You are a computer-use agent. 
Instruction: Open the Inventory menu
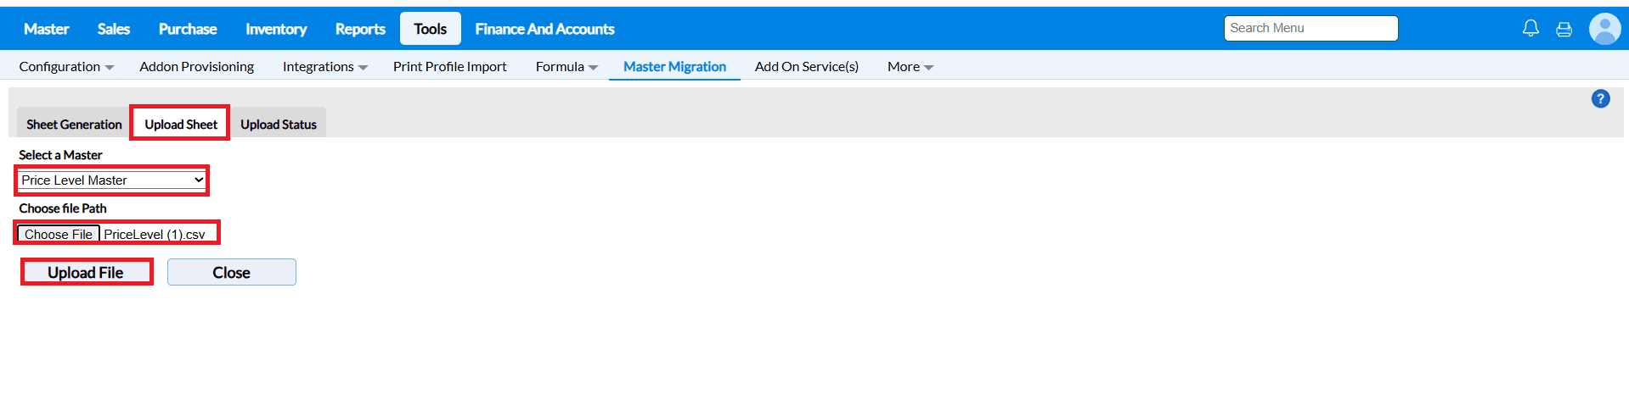pos(276,29)
